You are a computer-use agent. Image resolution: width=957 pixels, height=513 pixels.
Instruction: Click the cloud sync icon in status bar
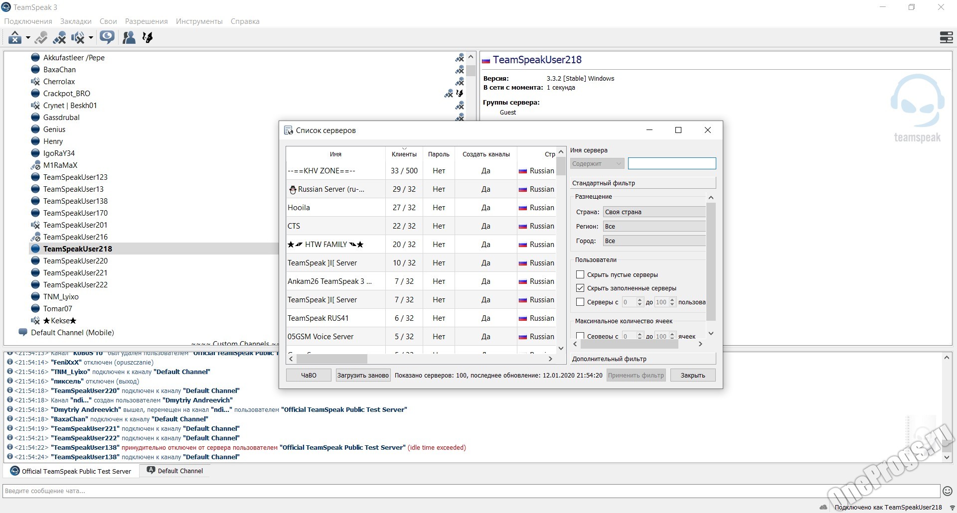click(x=823, y=508)
